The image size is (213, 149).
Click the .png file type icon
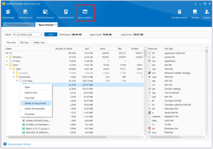(x=149, y=132)
